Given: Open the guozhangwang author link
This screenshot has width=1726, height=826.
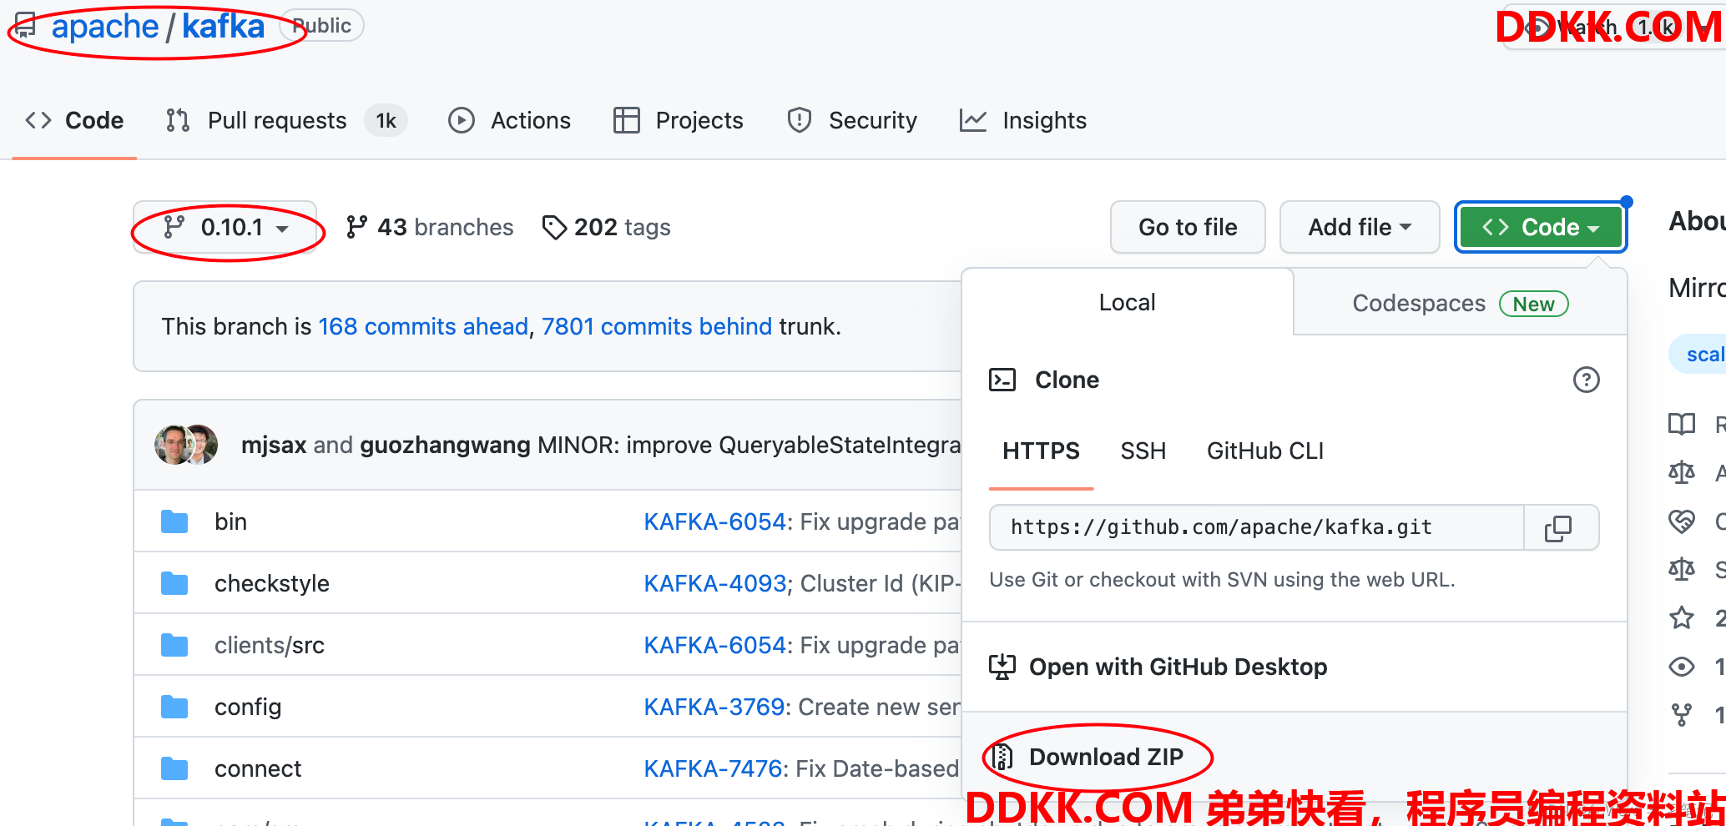Looking at the screenshot, I should (445, 445).
